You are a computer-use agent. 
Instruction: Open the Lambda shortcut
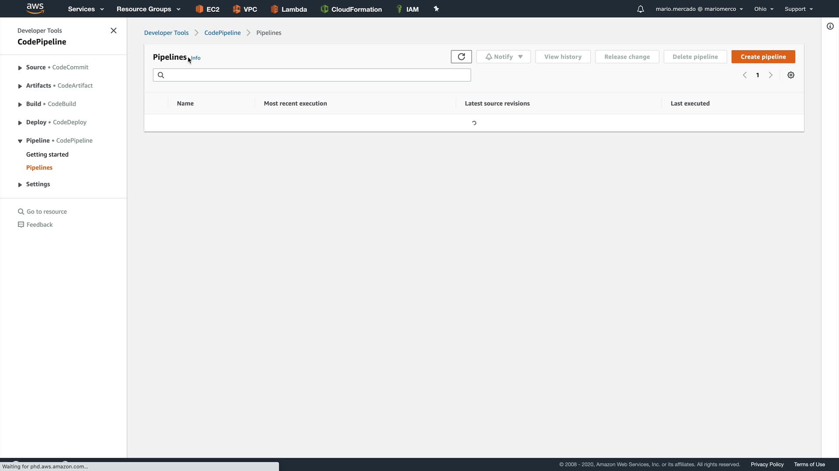click(289, 9)
